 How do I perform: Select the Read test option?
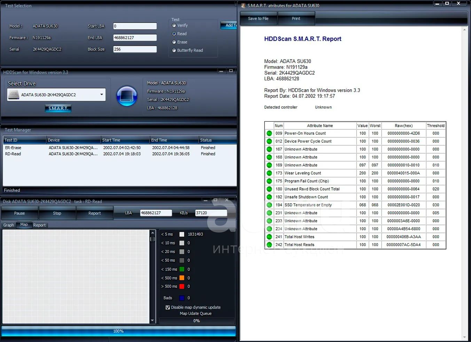point(174,34)
